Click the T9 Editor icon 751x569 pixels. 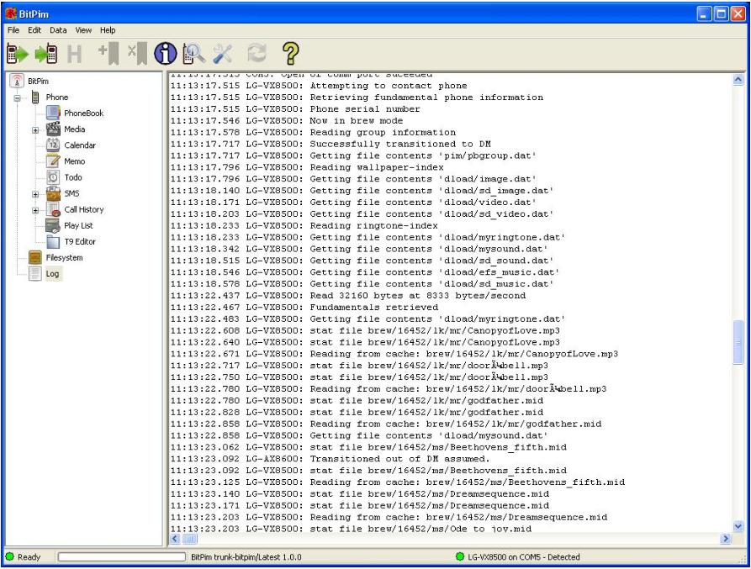pyautogui.click(x=53, y=242)
